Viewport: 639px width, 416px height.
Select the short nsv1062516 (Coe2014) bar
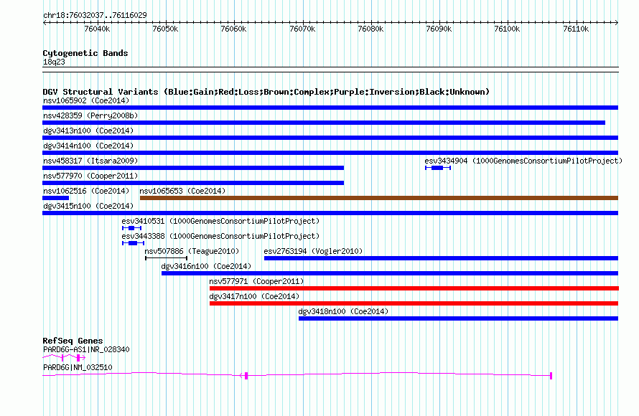tap(55, 198)
